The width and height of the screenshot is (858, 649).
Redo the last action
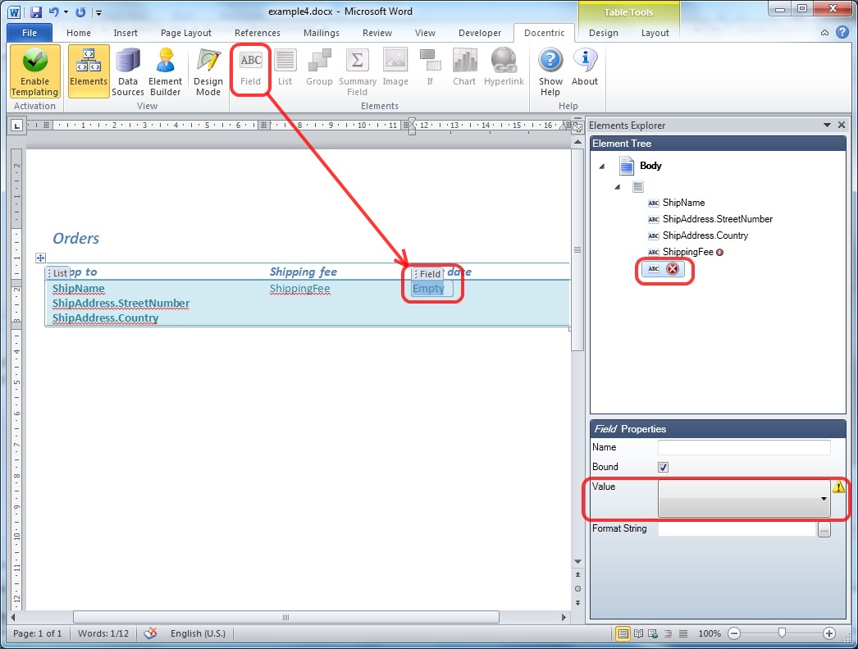coord(80,11)
